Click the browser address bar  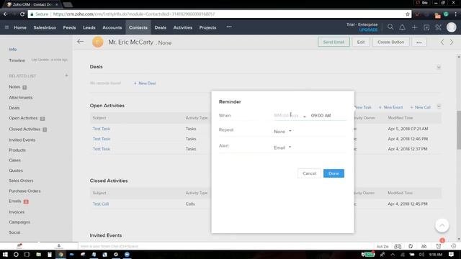tap(218, 14)
